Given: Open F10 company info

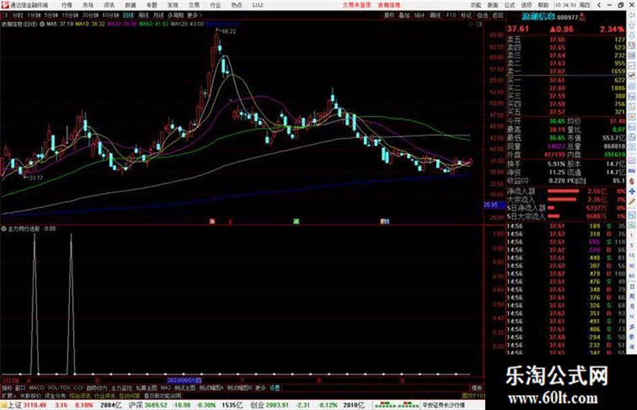Looking at the screenshot, I should (x=451, y=15).
